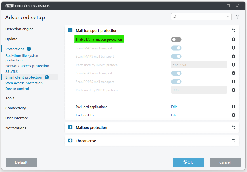Revert Mailbox protection section with undo arrow
This screenshot has width=247, height=172.
click(x=233, y=127)
